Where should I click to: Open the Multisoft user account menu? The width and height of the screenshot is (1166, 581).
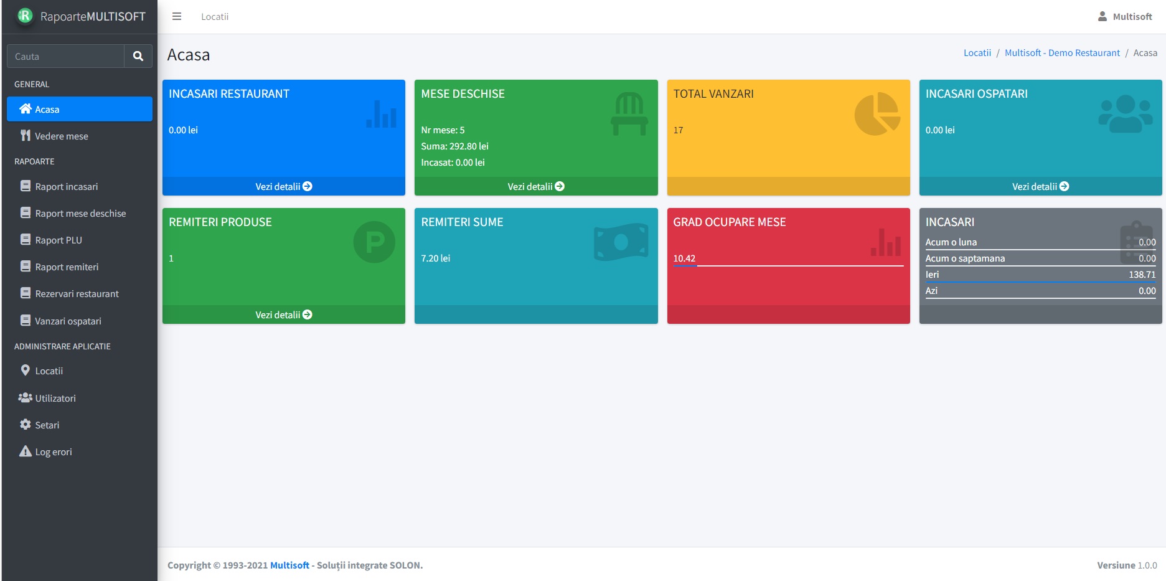(x=1125, y=17)
